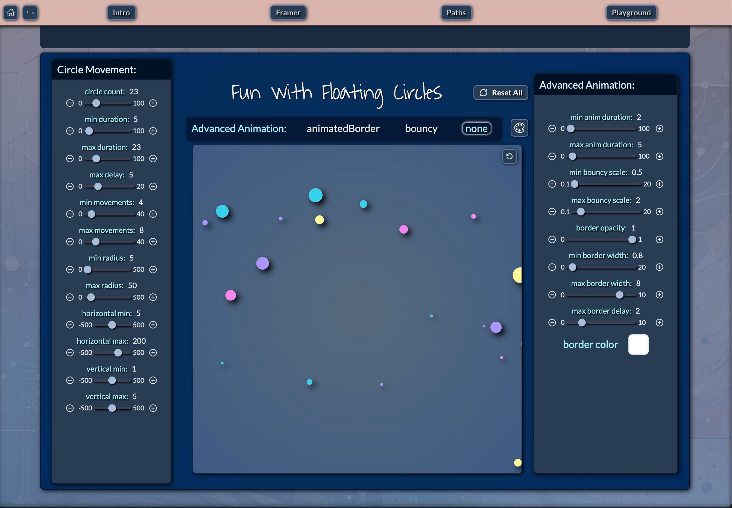Select the none animation option
This screenshot has width=732, height=508.
(x=476, y=129)
